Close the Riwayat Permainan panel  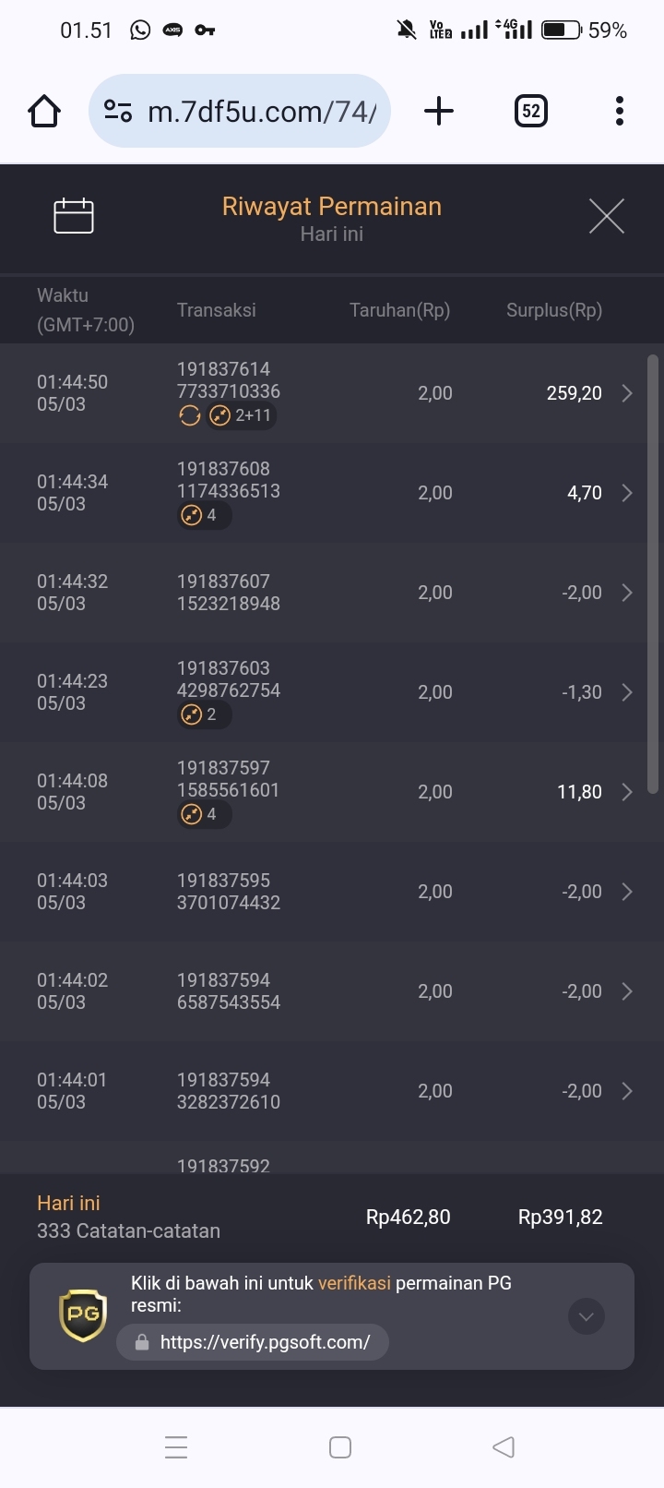coord(606,216)
